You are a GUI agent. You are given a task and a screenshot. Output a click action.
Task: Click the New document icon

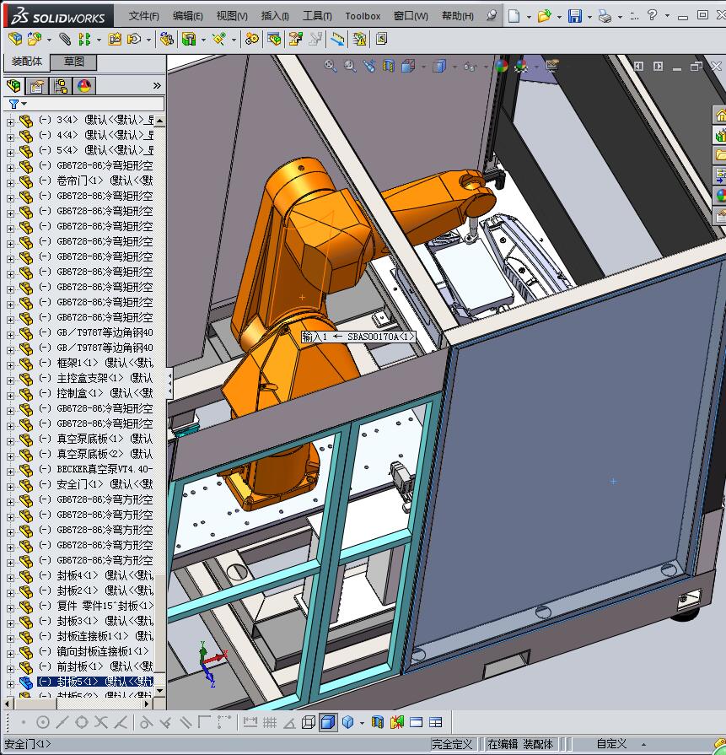(x=514, y=16)
